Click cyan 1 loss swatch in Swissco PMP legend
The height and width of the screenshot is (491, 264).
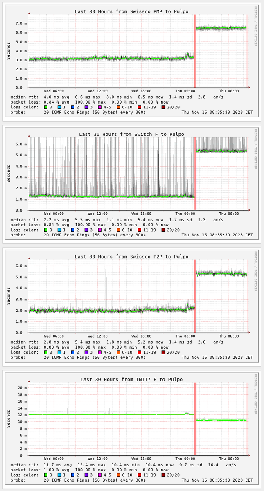[x=59, y=107]
